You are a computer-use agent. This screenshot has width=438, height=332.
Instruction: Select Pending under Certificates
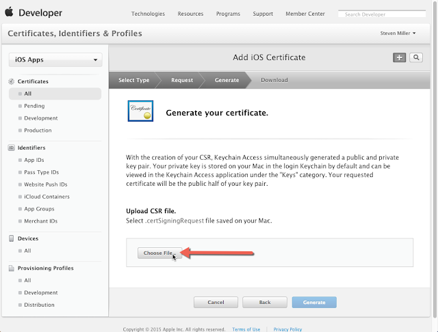(34, 106)
